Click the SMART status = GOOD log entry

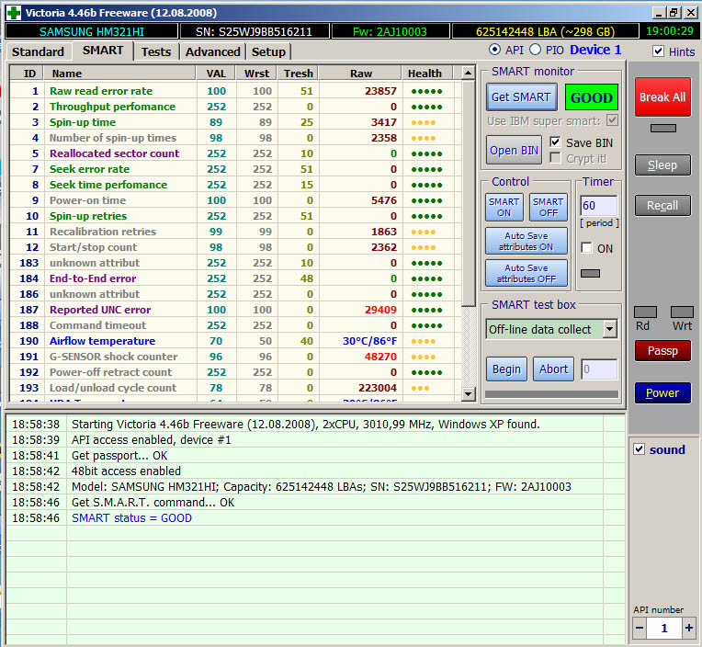click(131, 518)
